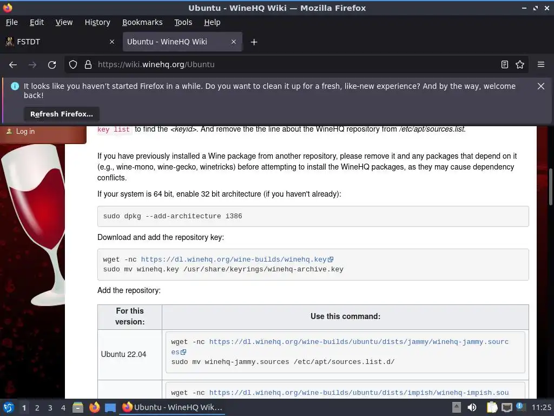
Task: Open the Firefox hamburger application menu
Action: coord(541,64)
